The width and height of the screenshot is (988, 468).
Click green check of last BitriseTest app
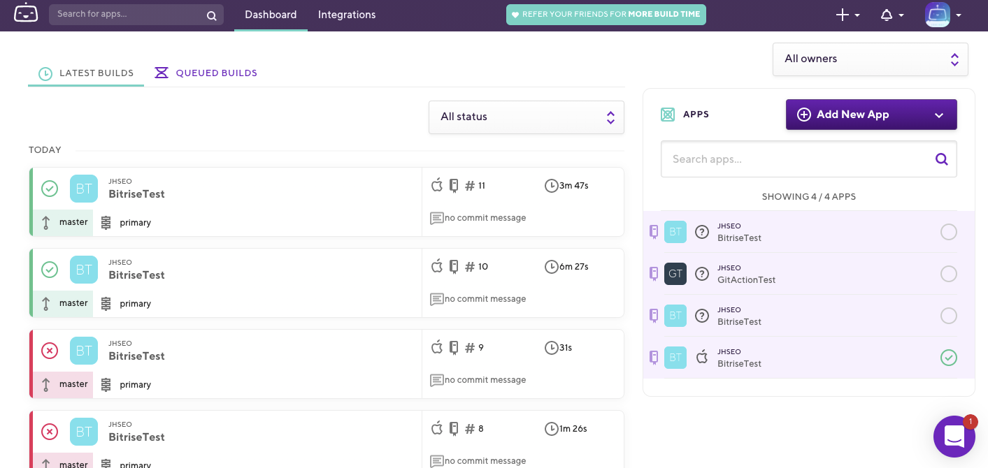949,358
